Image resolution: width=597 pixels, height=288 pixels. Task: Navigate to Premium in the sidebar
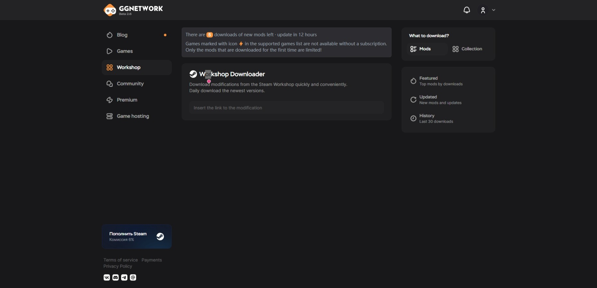137,100
